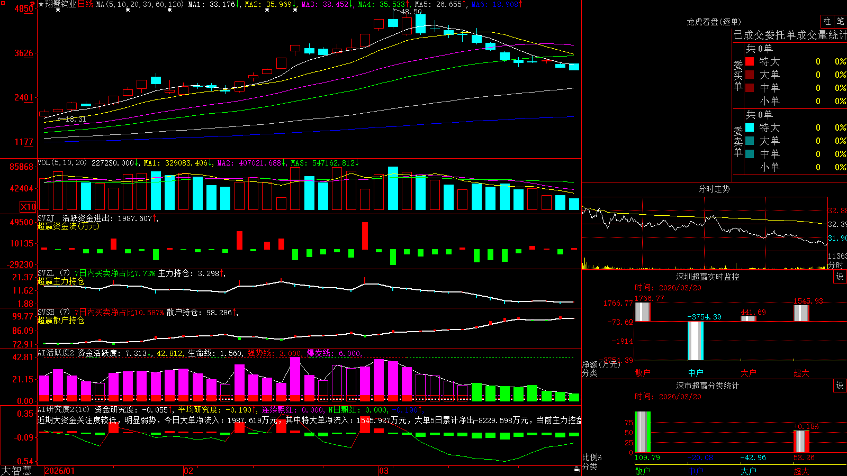The width and height of the screenshot is (847, 476).
Task: Click the SVSH 超赢散户持仓 label
Action: point(61,320)
